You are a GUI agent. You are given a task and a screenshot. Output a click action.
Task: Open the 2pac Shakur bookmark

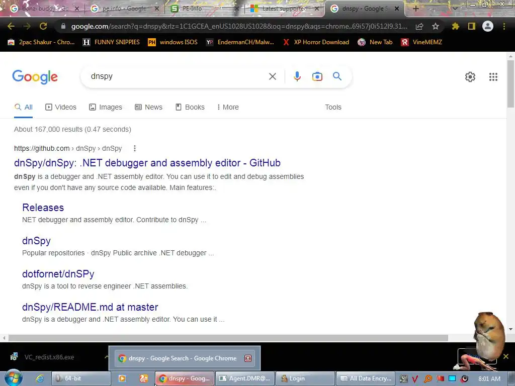pos(41,42)
